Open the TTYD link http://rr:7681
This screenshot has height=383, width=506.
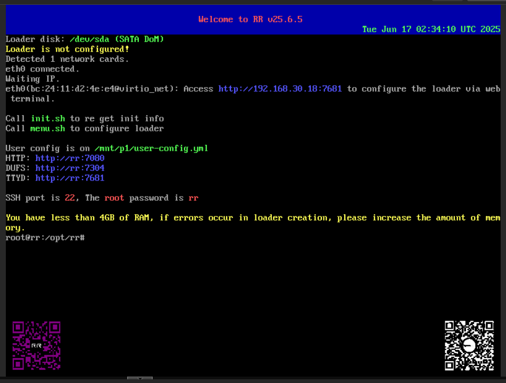pos(70,178)
